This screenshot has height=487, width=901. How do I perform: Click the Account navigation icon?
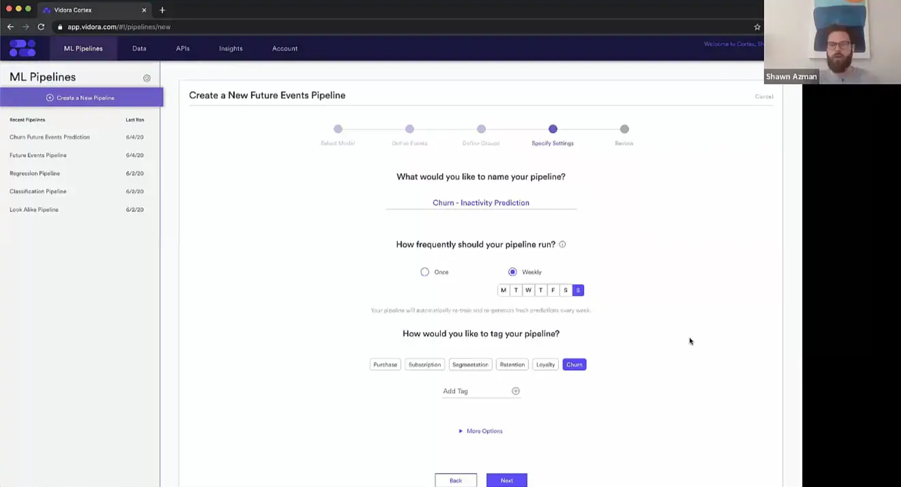pos(284,48)
